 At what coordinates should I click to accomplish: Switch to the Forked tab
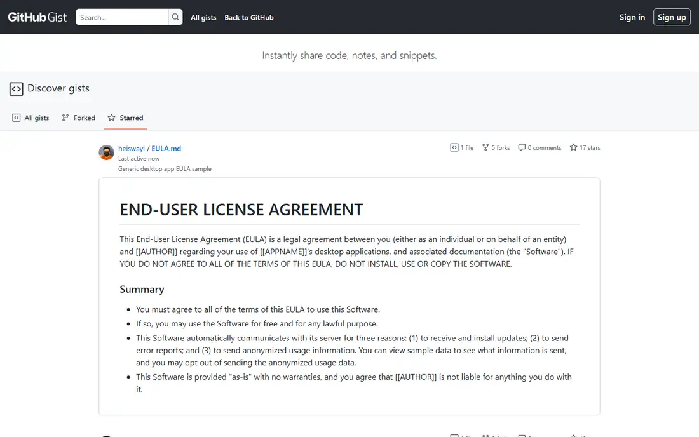(x=78, y=118)
